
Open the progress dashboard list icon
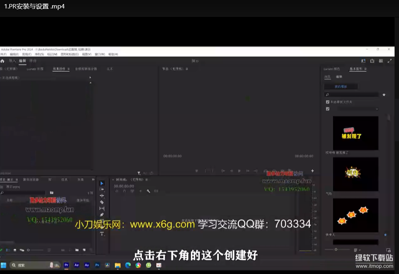[x=381, y=61]
